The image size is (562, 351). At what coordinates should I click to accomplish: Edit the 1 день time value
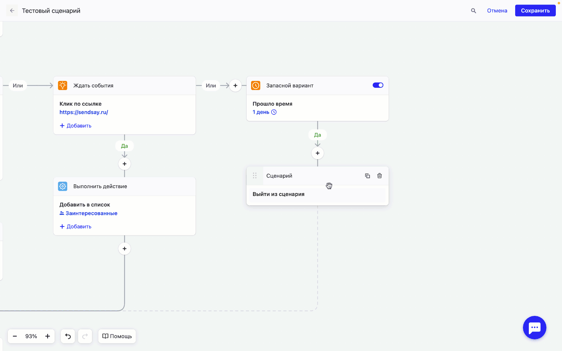(261, 112)
